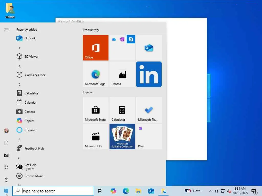The image size is (262, 196).
Task: Click the taskbar search box
Action: 53,191
